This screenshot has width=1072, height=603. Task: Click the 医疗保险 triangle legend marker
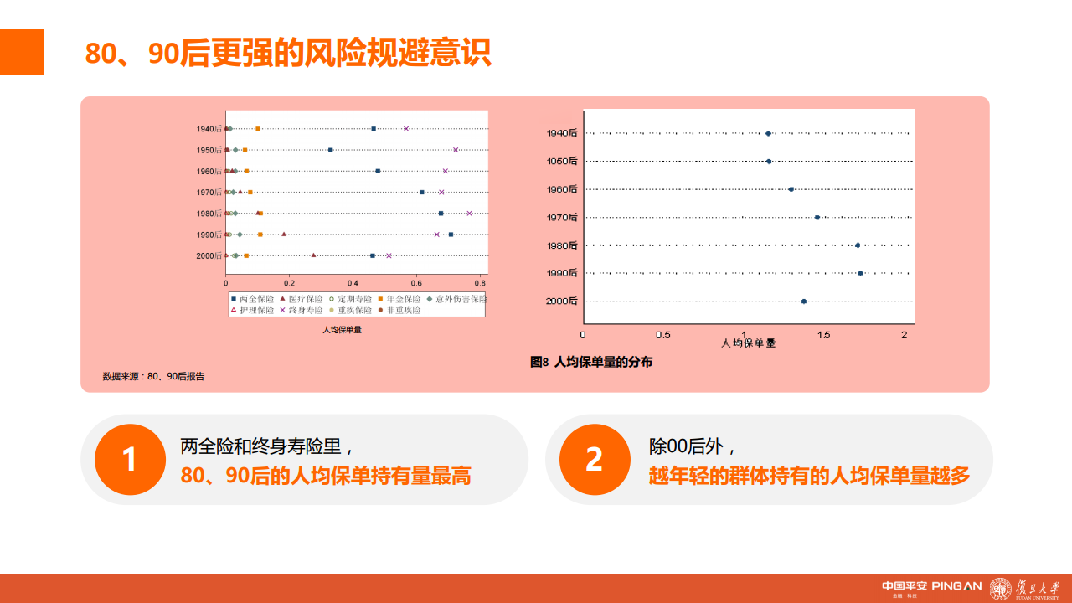[x=283, y=299]
